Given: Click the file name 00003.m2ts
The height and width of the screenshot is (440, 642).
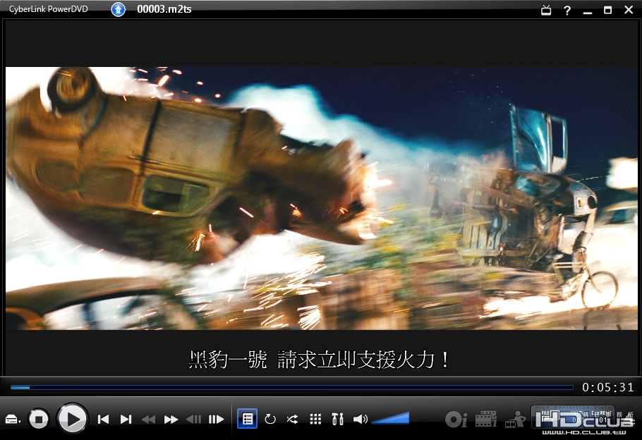Looking at the screenshot, I should point(164,9).
